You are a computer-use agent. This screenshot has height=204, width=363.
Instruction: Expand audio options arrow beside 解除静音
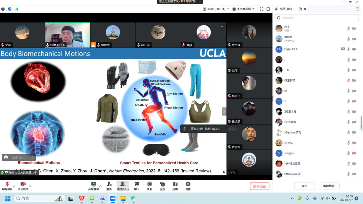pyautogui.click(x=14, y=186)
